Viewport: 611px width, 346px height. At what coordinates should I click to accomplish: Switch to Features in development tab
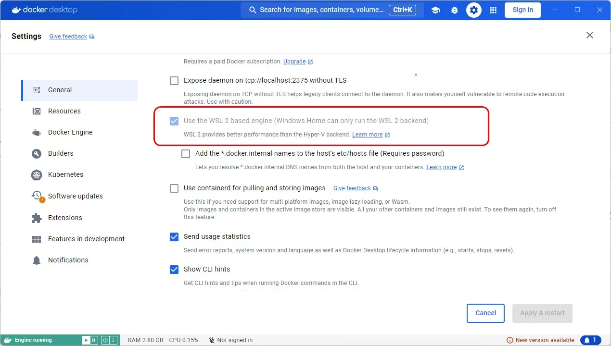(79, 239)
